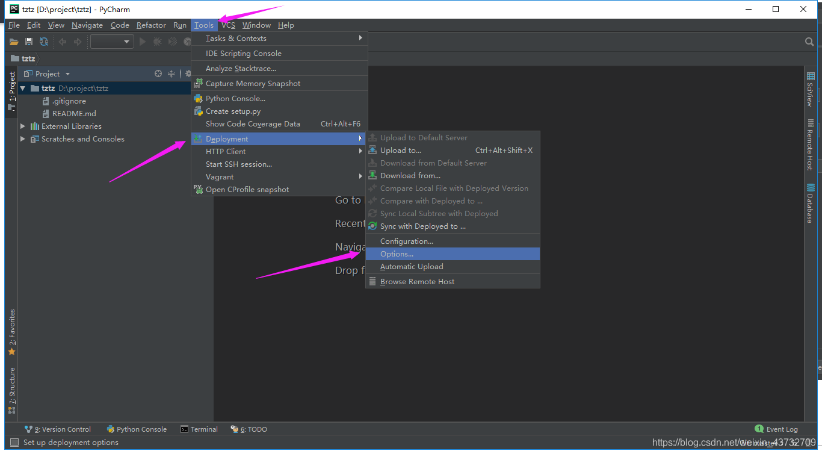Click the Open folder toolbar icon
This screenshot has width=822, height=454.
[x=14, y=42]
